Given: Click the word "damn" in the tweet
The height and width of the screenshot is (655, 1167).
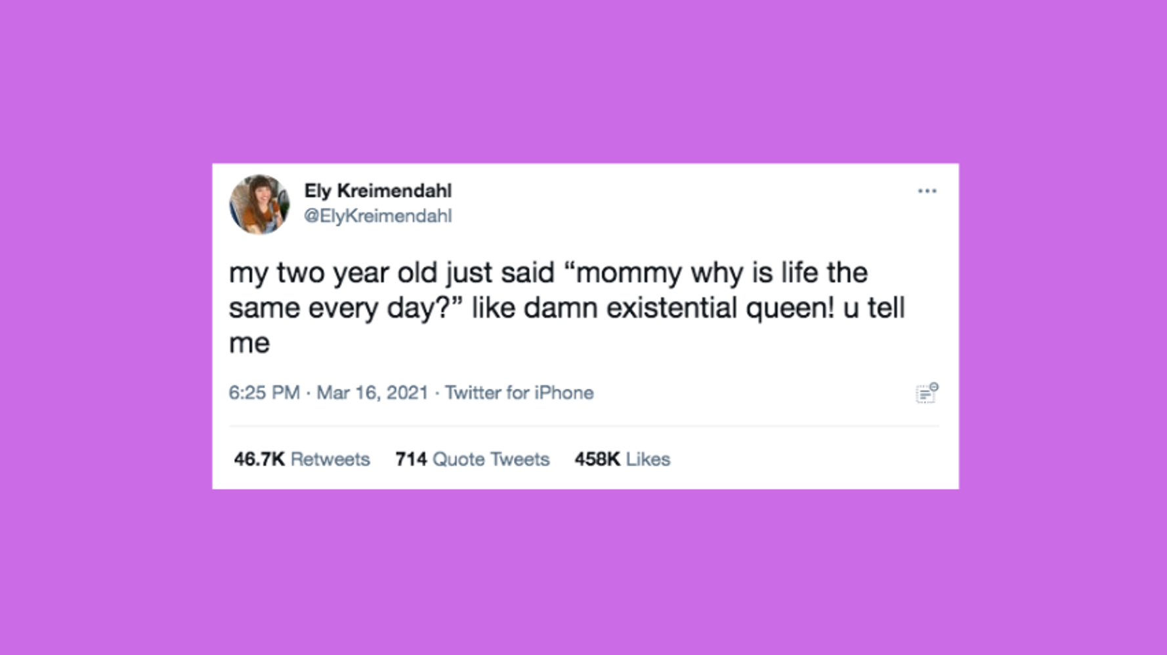Looking at the screenshot, I should point(560,308).
